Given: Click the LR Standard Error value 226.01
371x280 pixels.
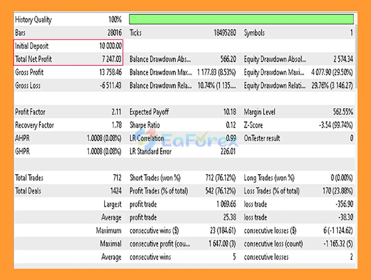Looking at the screenshot, I should coord(228,152).
